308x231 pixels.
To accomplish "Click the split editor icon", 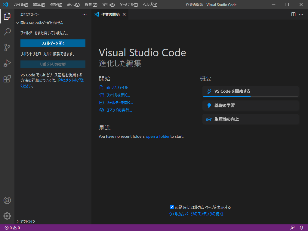I will click(x=293, y=14).
